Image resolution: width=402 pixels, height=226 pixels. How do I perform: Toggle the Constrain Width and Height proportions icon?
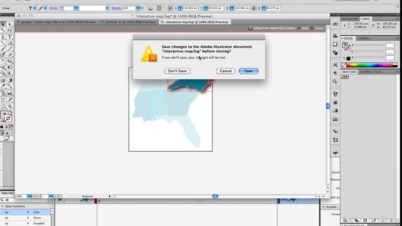254,8
